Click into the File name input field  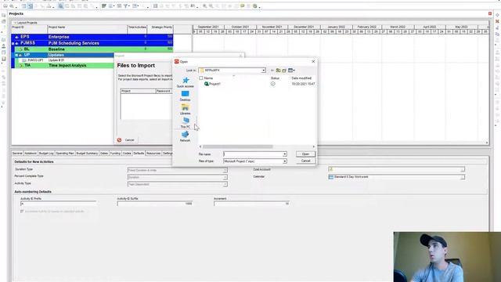(253, 154)
